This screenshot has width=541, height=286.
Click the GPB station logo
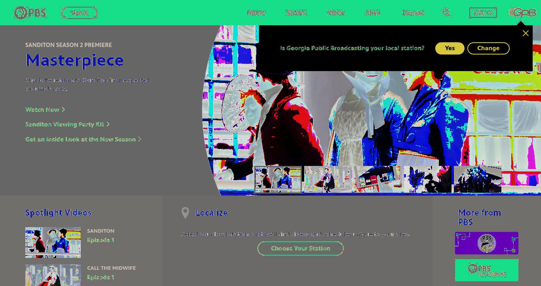point(522,13)
